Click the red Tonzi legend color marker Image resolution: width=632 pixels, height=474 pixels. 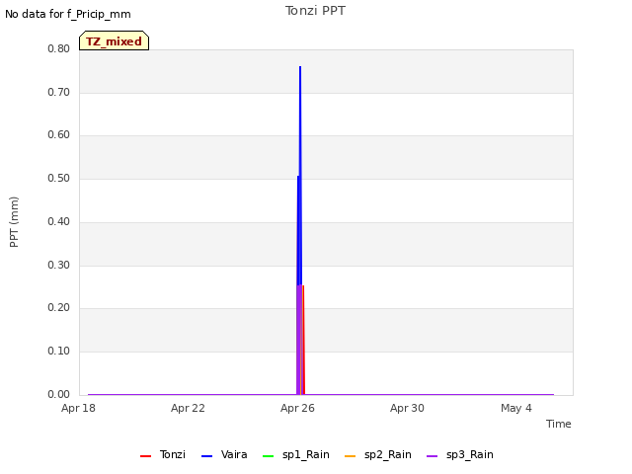(145, 456)
